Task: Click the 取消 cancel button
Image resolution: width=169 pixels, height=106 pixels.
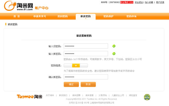Action: 88,84
